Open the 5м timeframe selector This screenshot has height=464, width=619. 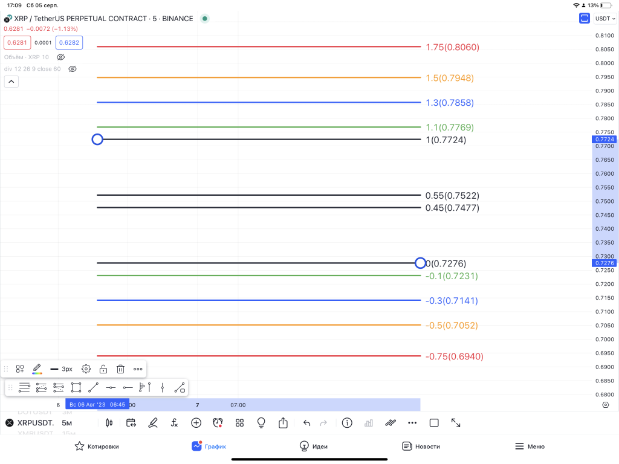66,423
